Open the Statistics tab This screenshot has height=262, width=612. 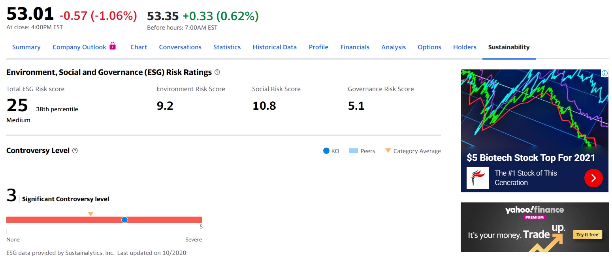point(227,47)
